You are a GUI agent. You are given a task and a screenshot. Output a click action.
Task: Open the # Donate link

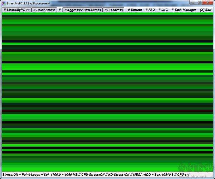click(x=135, y=10)
